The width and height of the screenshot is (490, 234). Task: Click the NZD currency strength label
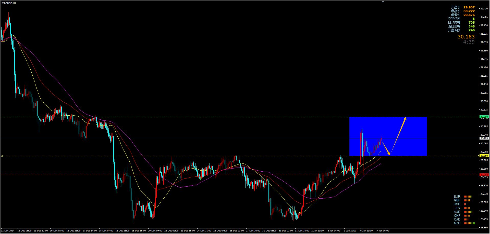pos(457,223)
